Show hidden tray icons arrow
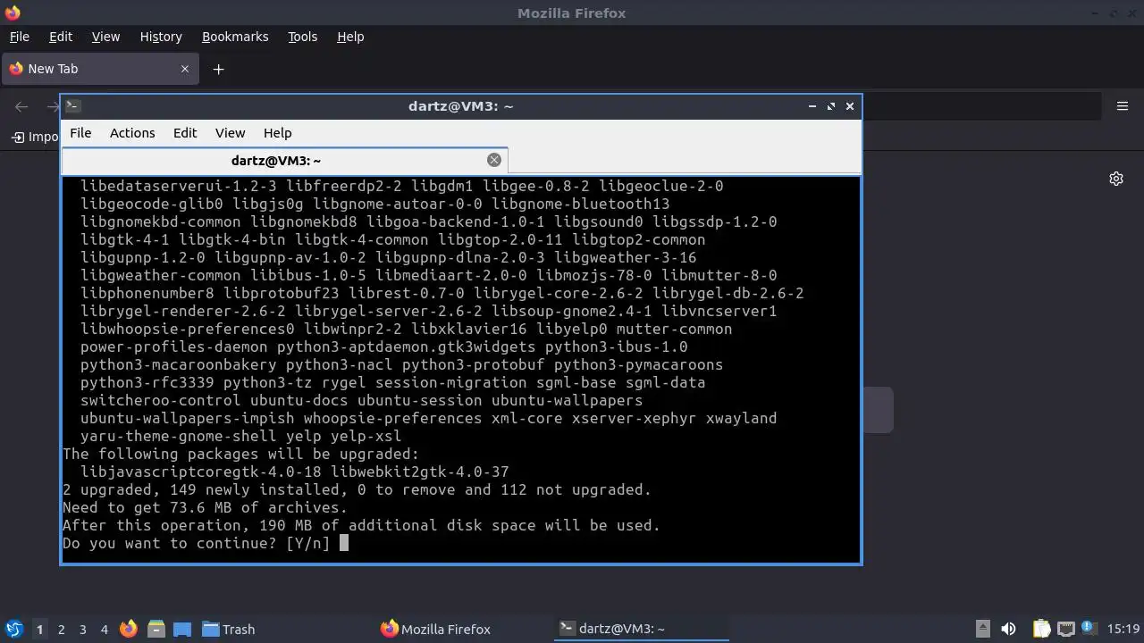1144x643 pixels. 982,629
